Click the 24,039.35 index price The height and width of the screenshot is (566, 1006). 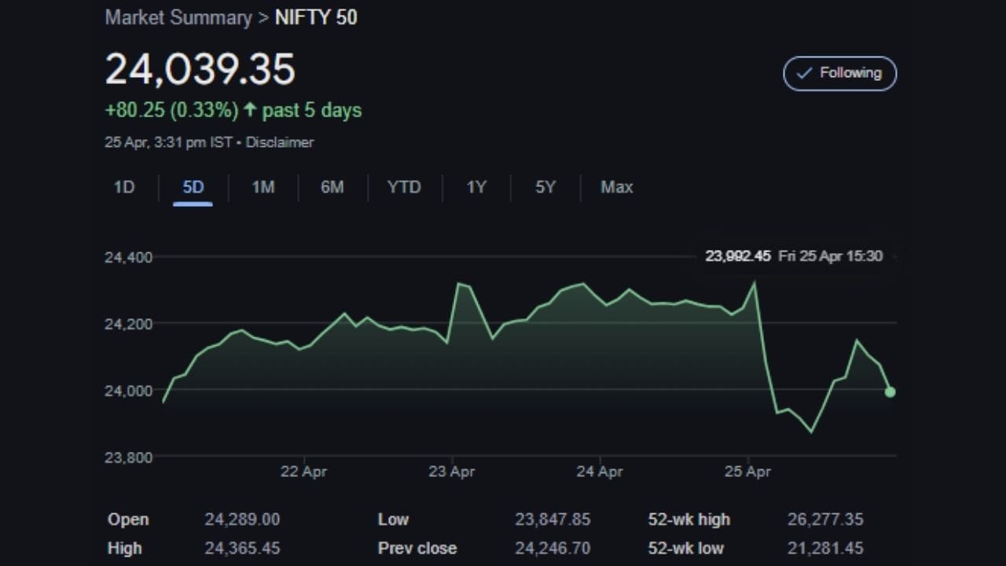coord(200,69)
